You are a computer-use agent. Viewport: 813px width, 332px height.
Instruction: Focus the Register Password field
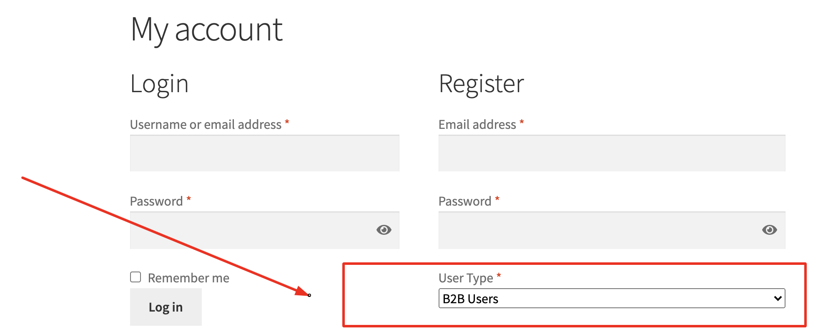[x=612, y=230]
